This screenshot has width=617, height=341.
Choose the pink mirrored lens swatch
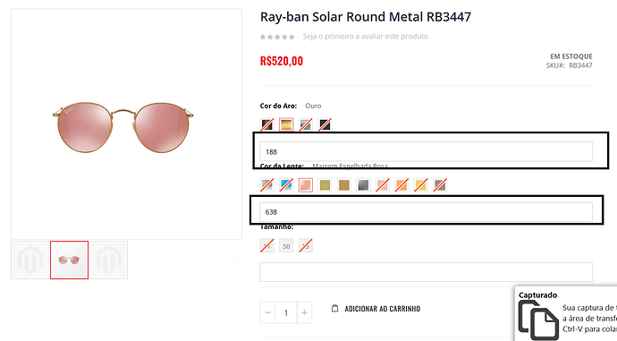coord(305,185)
